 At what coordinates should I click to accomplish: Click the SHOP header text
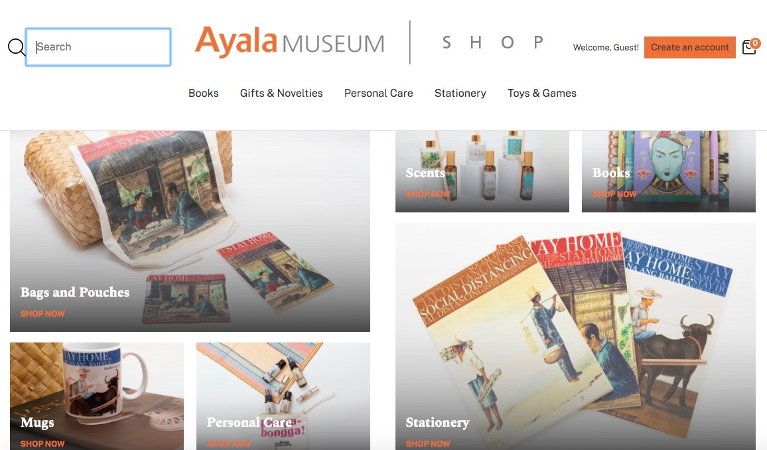pos(492,42)
